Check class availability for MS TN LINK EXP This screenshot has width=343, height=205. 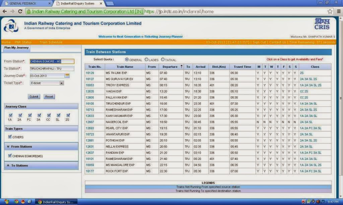pyautogui.click(x=302, y=73)
